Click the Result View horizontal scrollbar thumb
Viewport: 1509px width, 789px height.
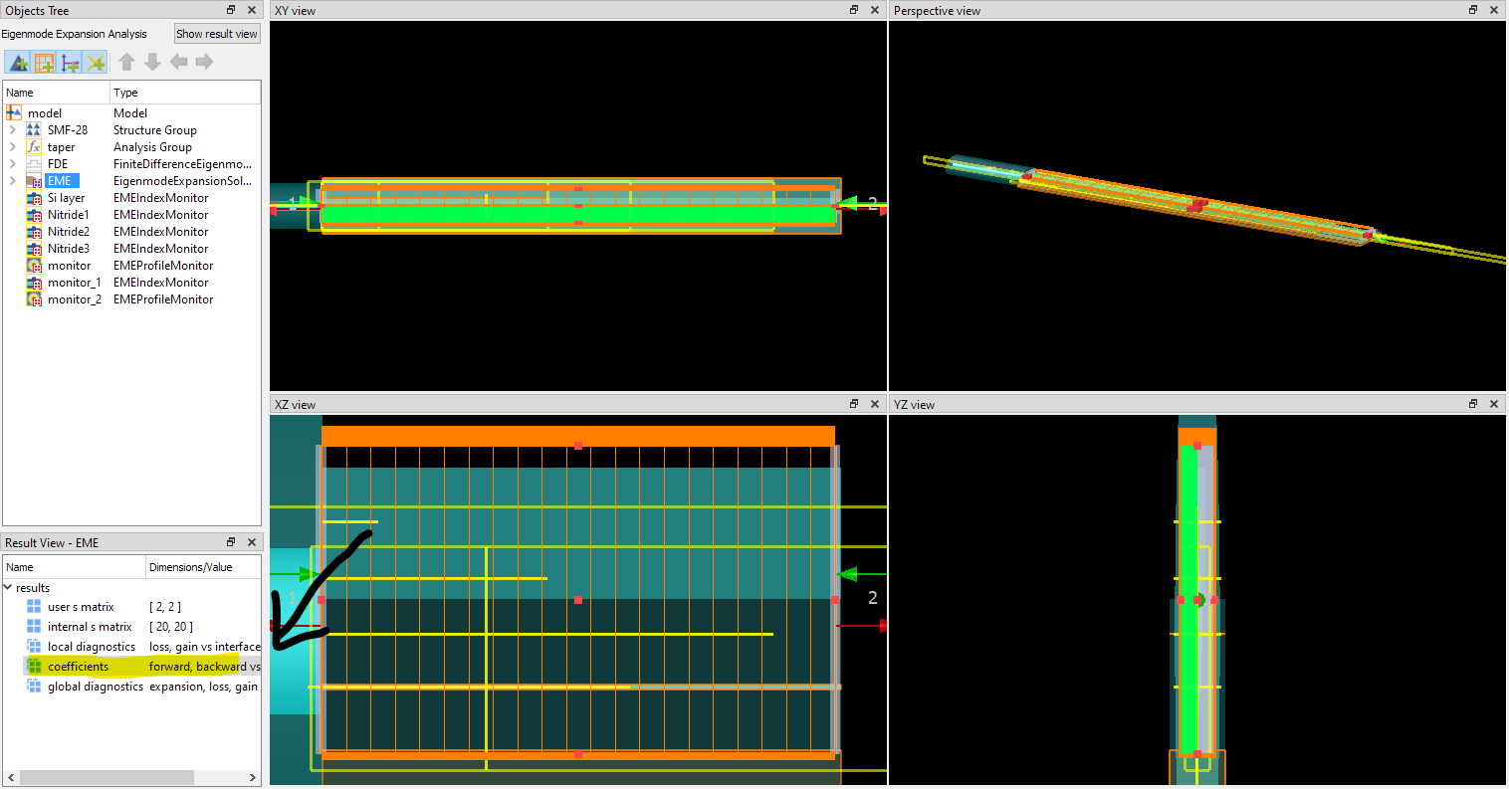tap(108, 777)
